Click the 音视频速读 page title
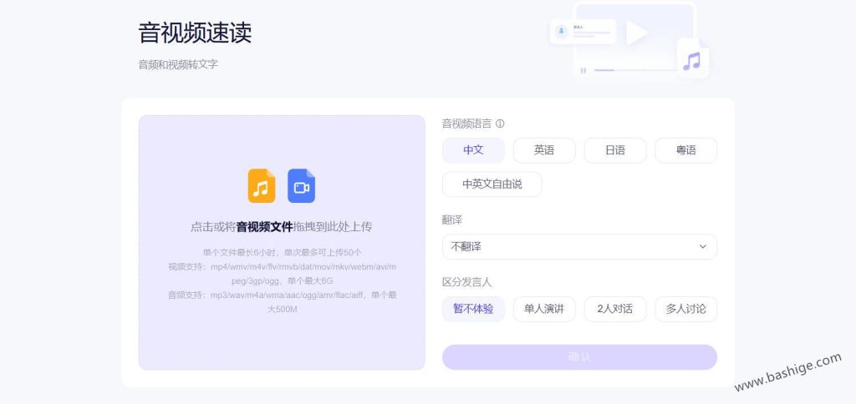 click(x=195, y=33)
